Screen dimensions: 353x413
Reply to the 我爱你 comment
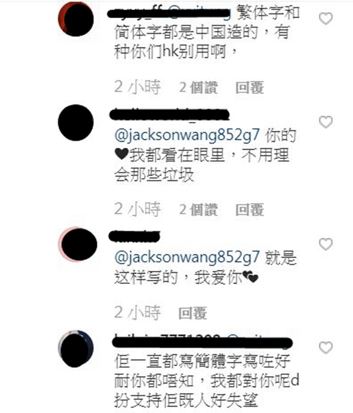[x=193, y=313]
